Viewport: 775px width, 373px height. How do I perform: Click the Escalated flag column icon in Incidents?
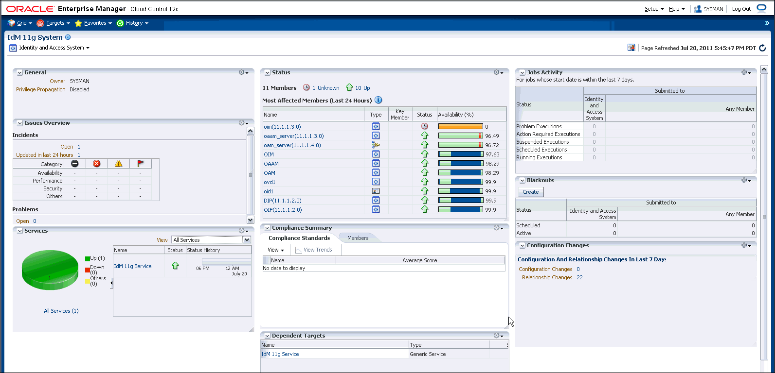(x=141, y=164)
